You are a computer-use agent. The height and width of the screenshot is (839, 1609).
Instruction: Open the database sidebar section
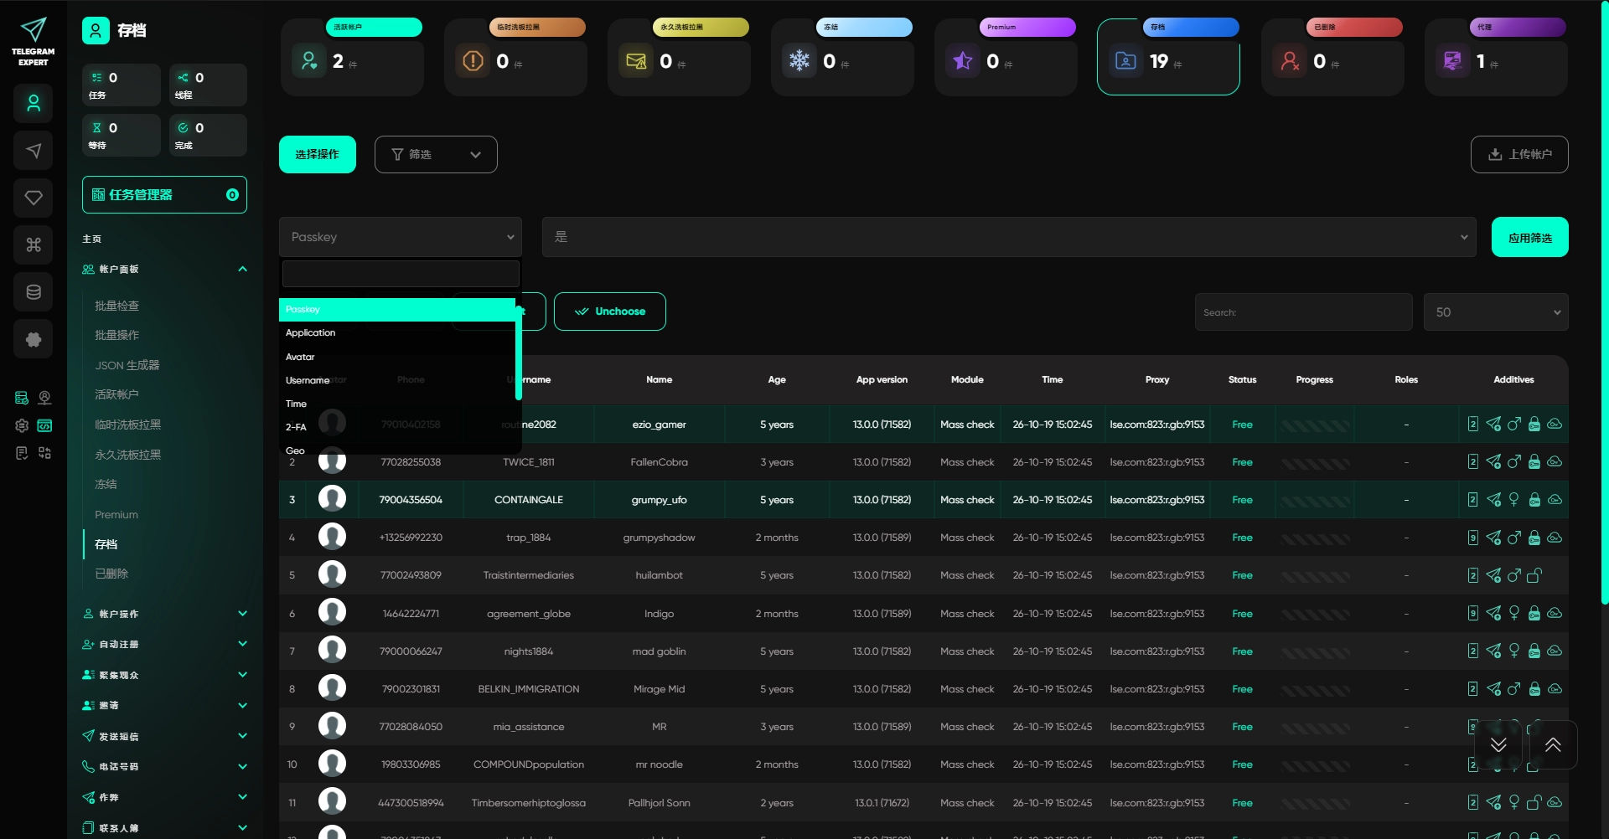point(34,292)
